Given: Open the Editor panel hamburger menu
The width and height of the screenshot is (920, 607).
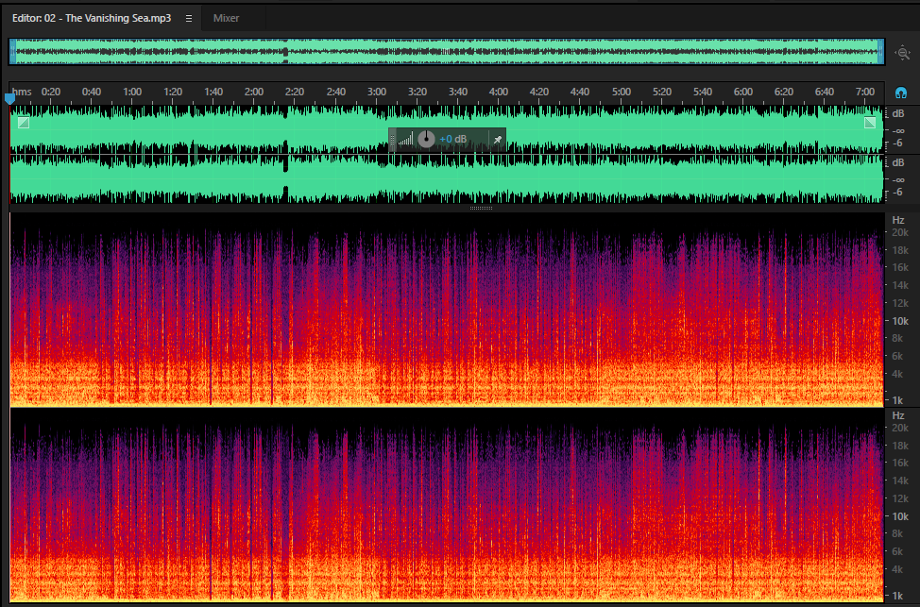Looking at the screenshot, I should [x=189, y=18].
